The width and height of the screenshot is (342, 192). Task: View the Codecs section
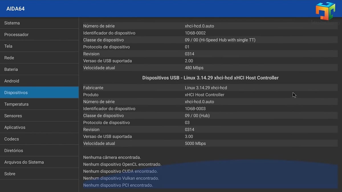(x=39, y=139)
